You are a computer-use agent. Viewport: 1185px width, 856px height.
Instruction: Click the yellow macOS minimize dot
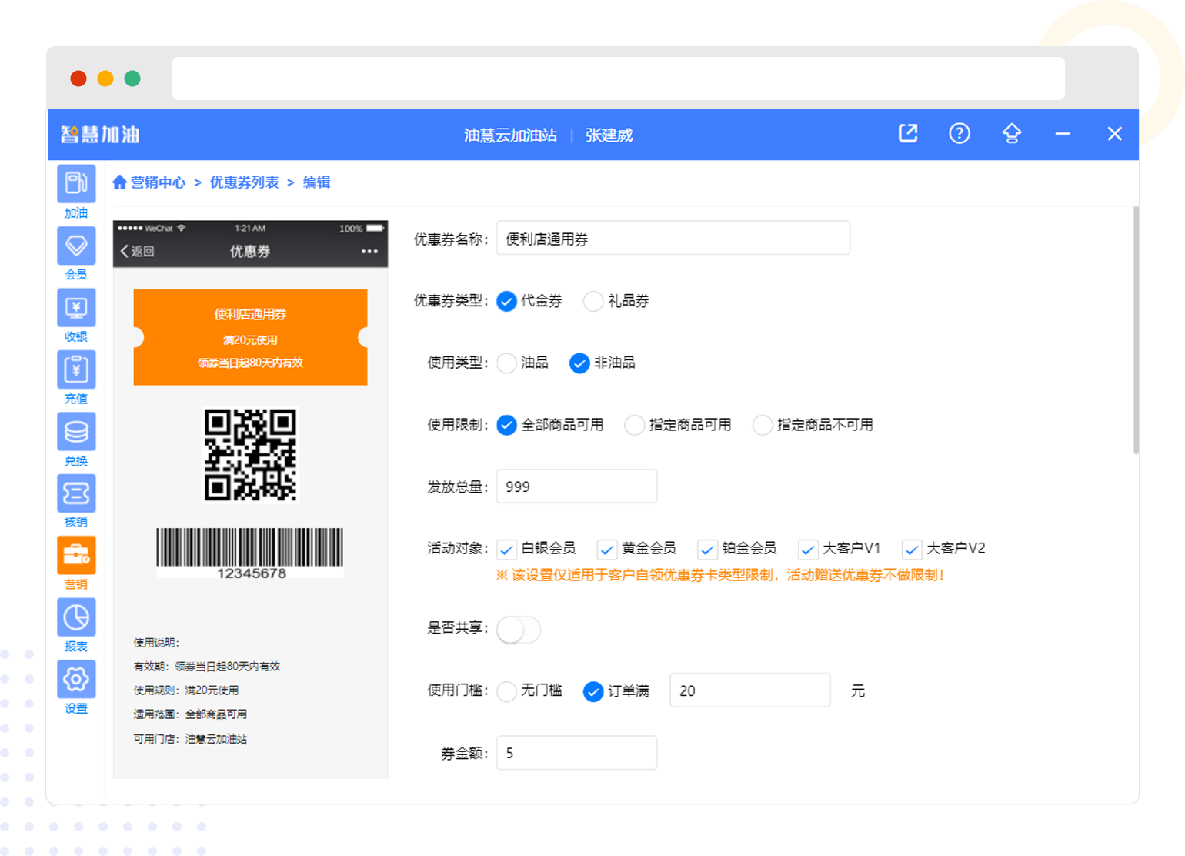tap(105, 79)
